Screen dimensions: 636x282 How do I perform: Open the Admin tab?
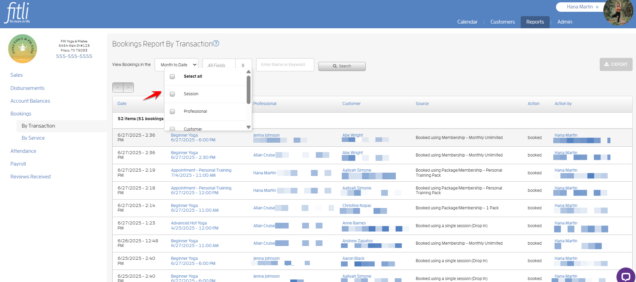(564, 22)
